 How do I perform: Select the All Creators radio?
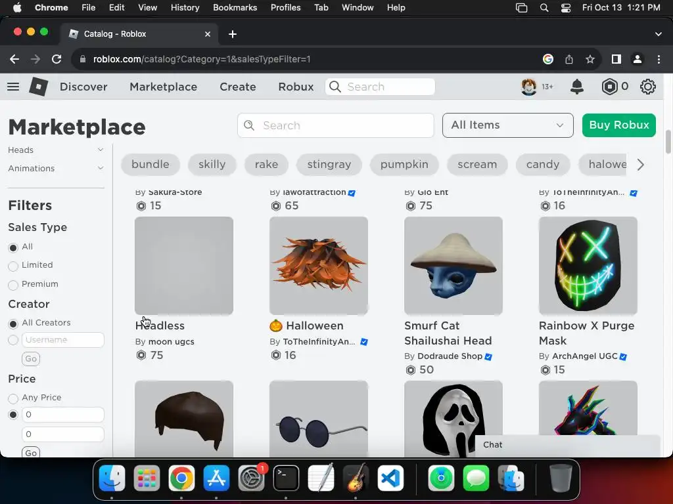tap(13, 324)
